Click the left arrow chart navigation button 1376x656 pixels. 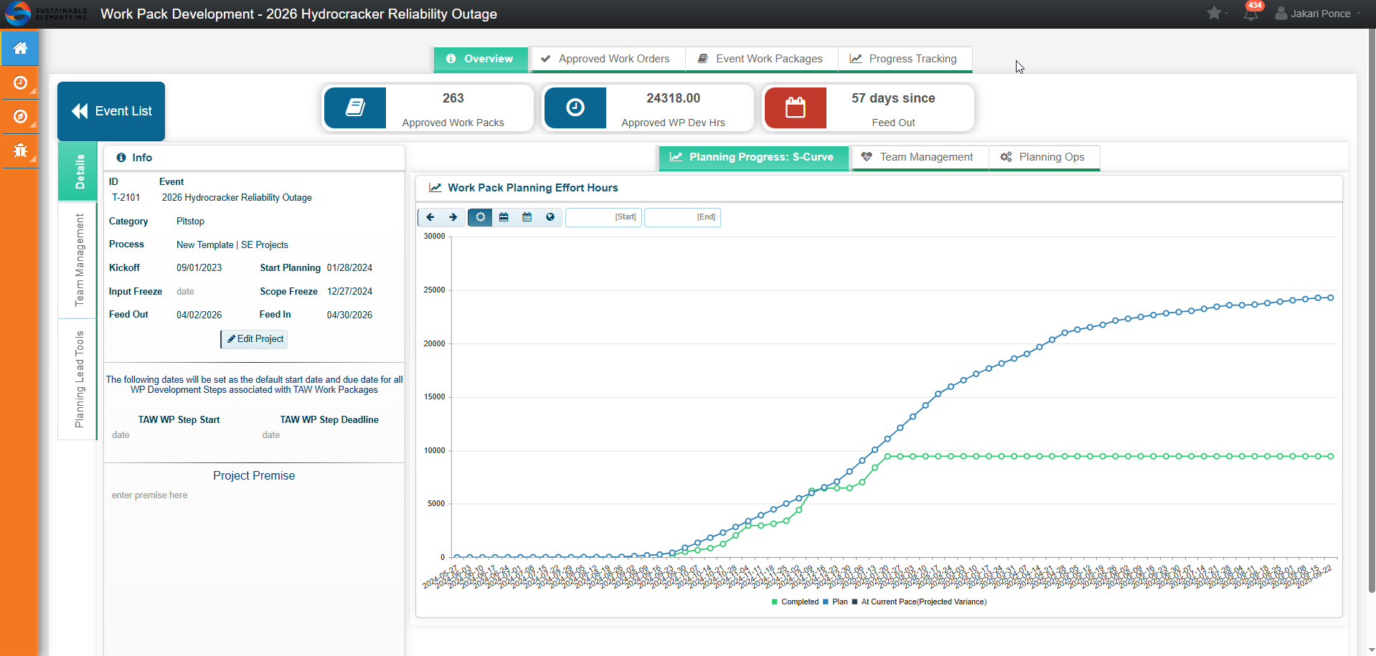tap(430, 217)
